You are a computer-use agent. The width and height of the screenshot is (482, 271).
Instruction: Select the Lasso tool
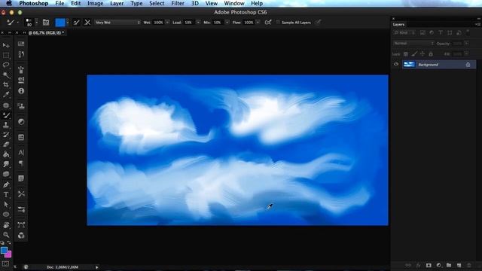click(6, 65)
